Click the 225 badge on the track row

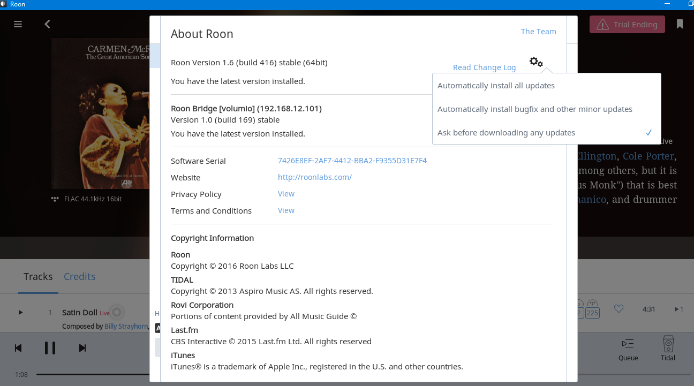point(592,313)
